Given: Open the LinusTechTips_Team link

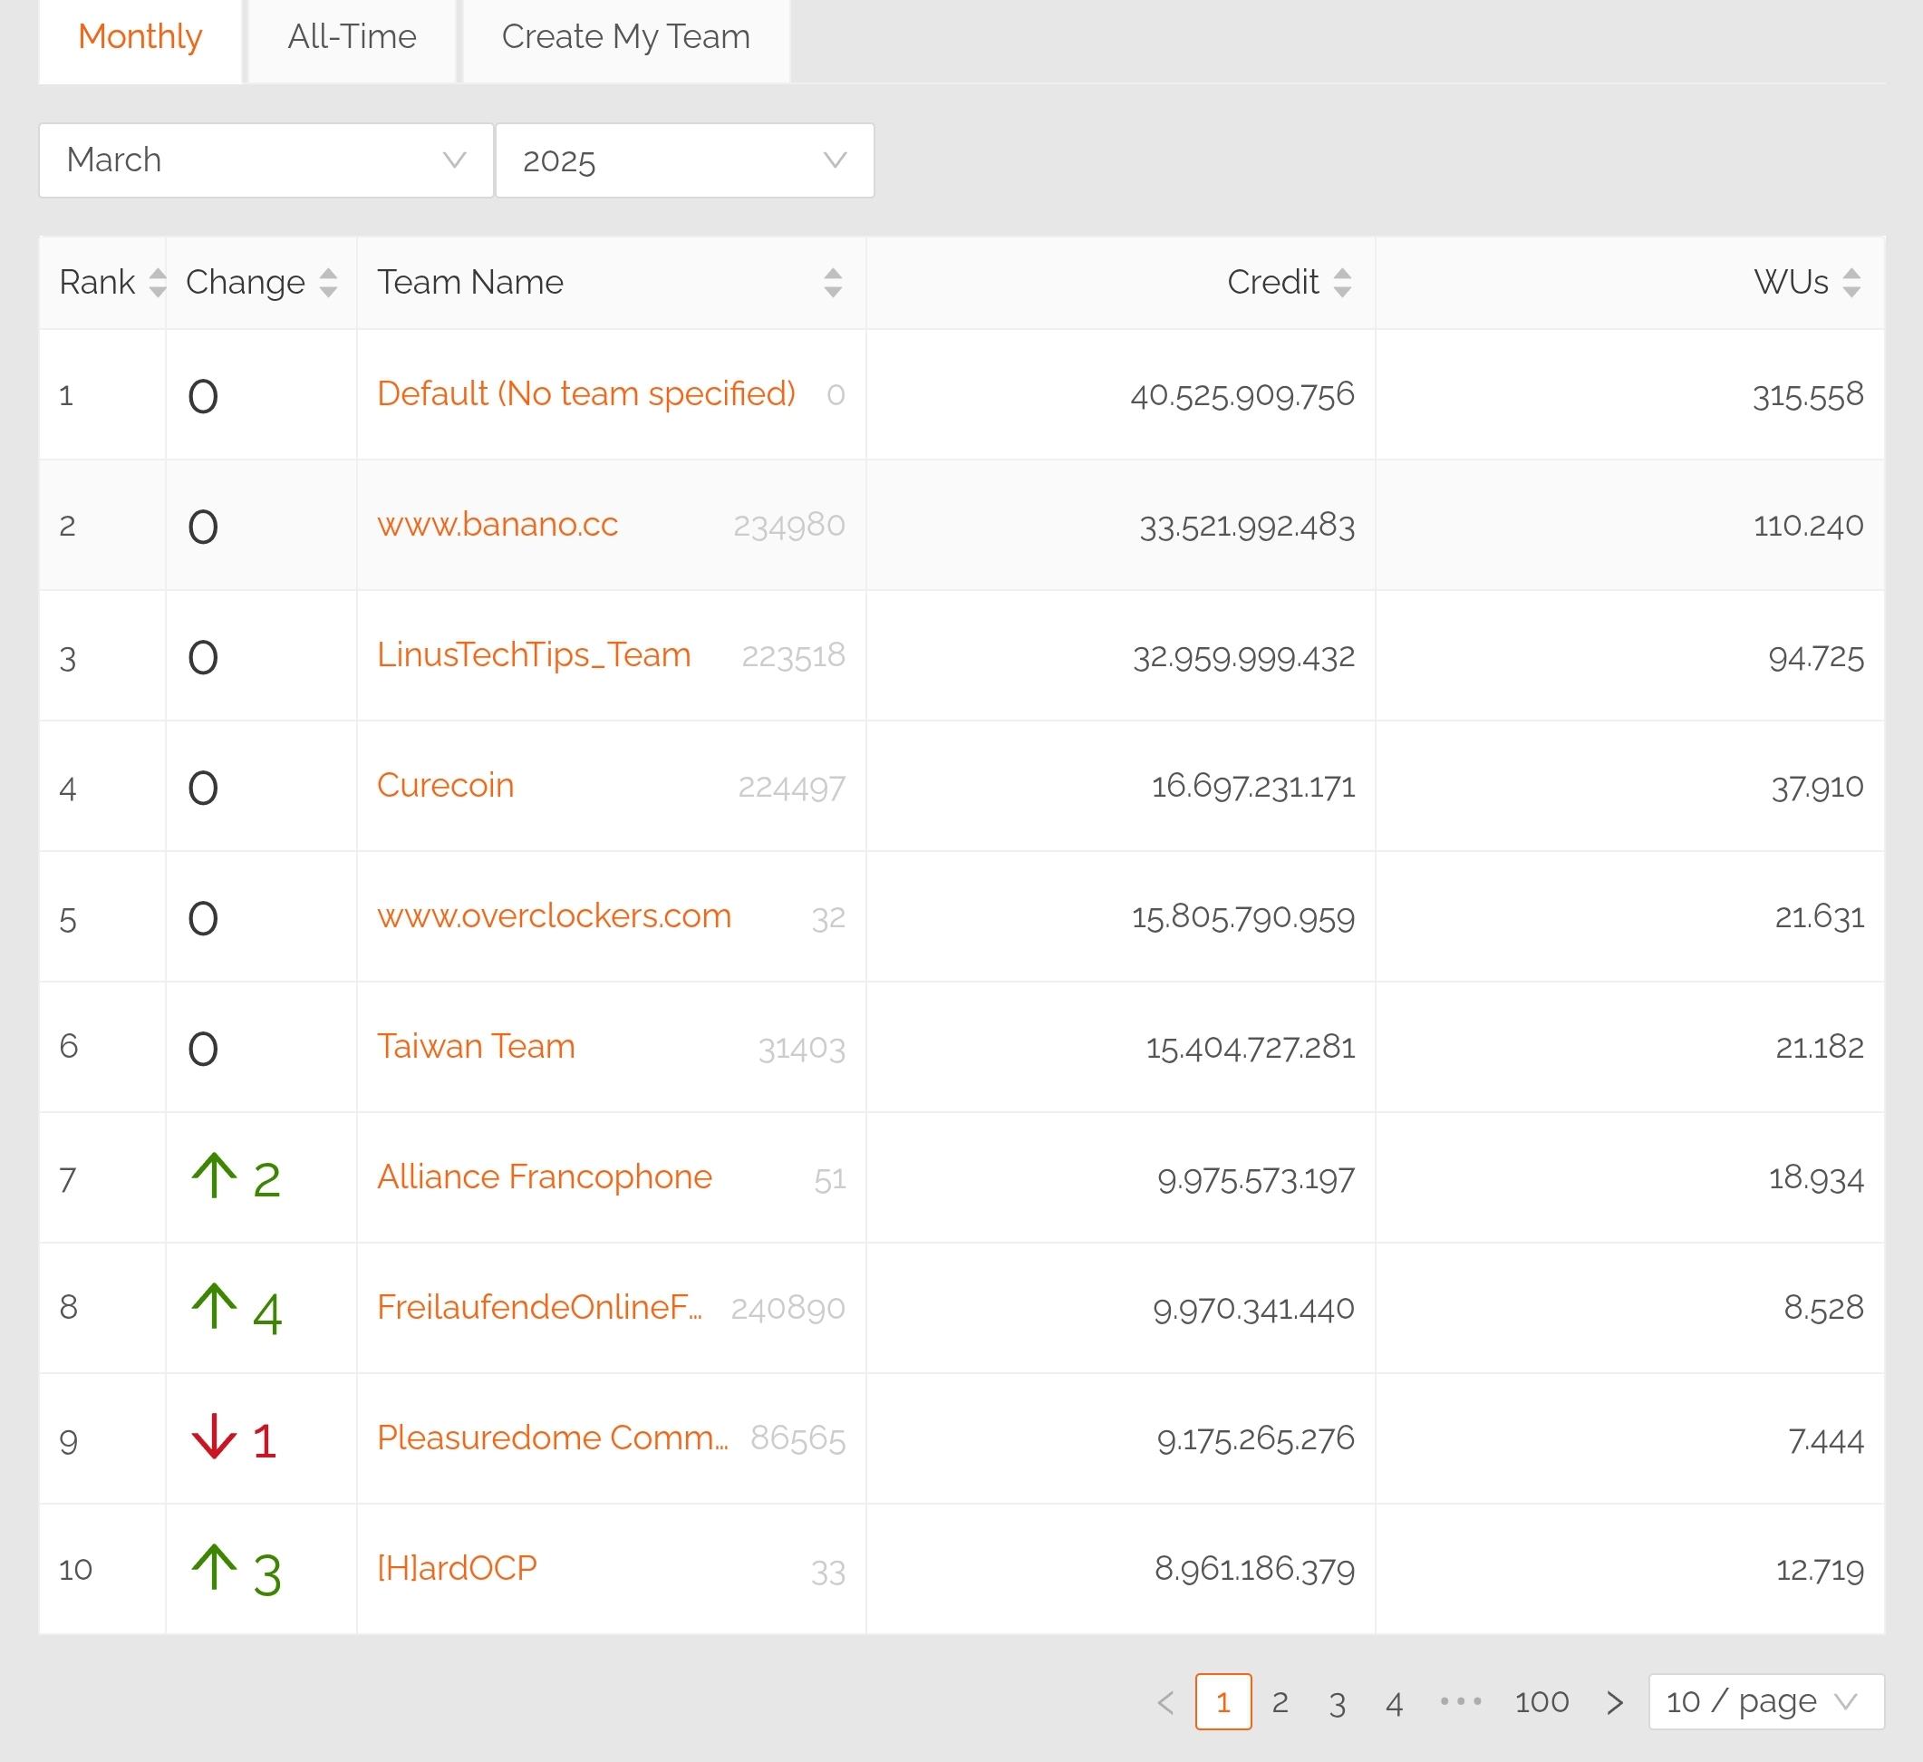Looking at the screenshot, I should click(533, 655).
